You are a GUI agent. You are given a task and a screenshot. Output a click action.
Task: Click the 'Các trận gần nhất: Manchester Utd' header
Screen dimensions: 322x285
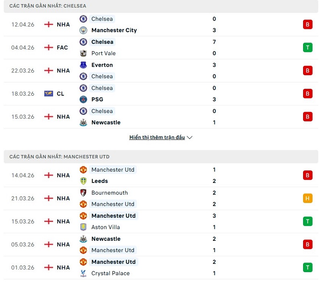60,157
